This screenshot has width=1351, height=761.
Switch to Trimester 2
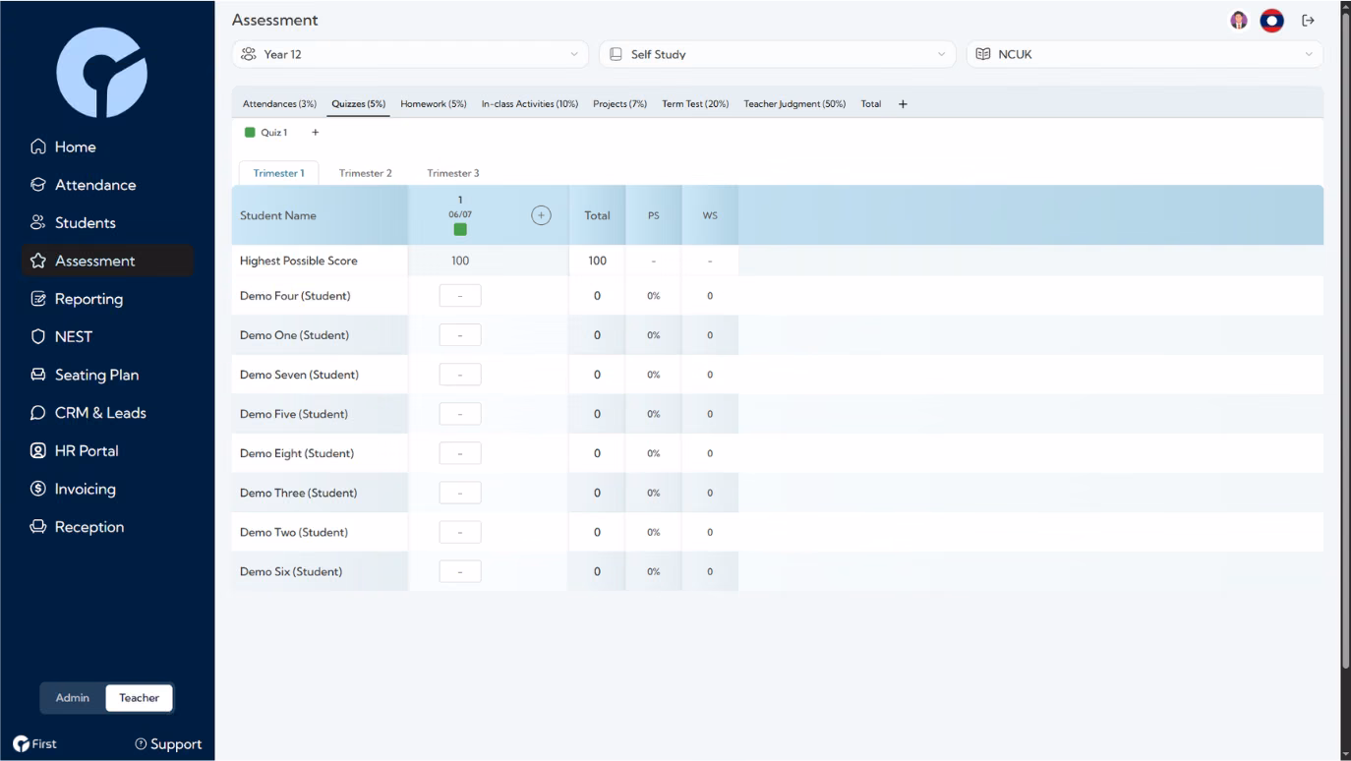tap(366, 173)
